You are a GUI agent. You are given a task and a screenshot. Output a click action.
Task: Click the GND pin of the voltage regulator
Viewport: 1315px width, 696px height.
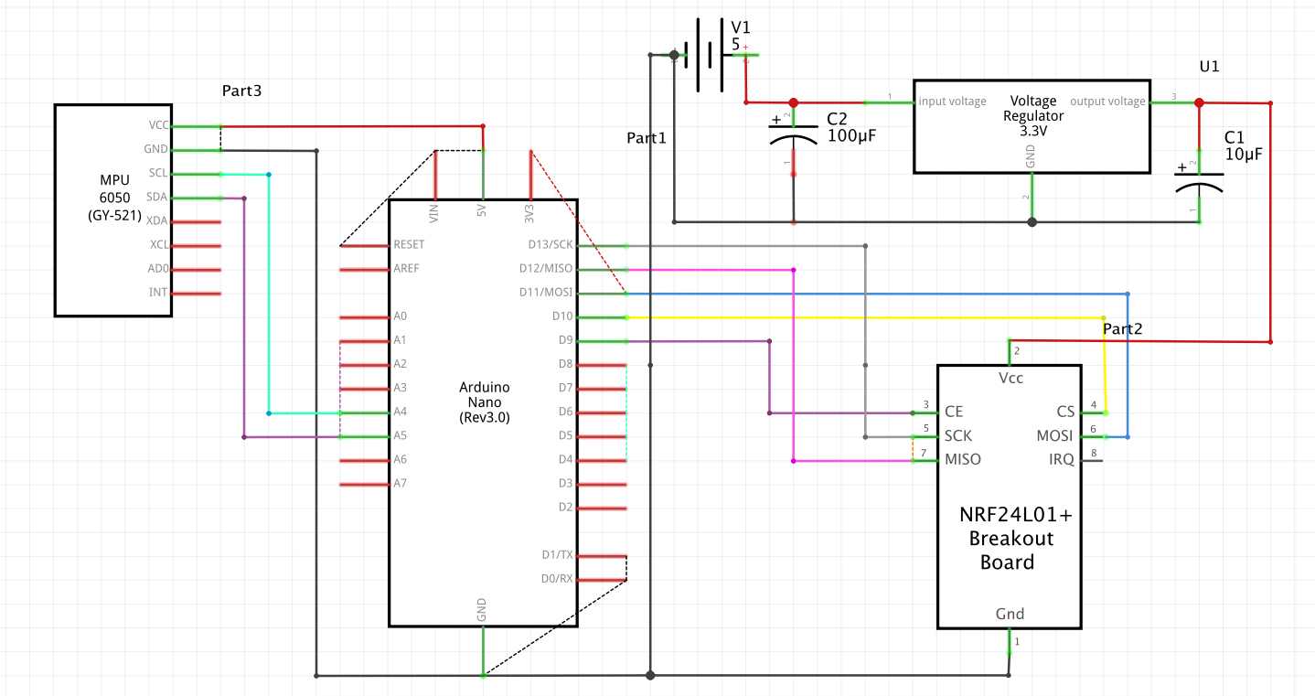(1032, 197)
